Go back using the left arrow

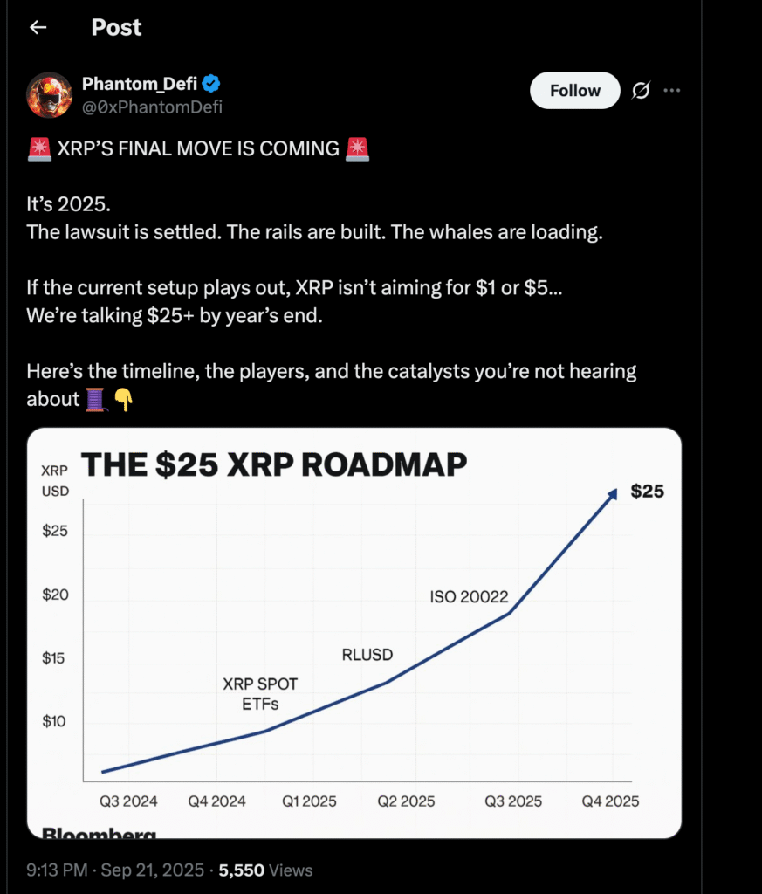[x=38, y=28]
